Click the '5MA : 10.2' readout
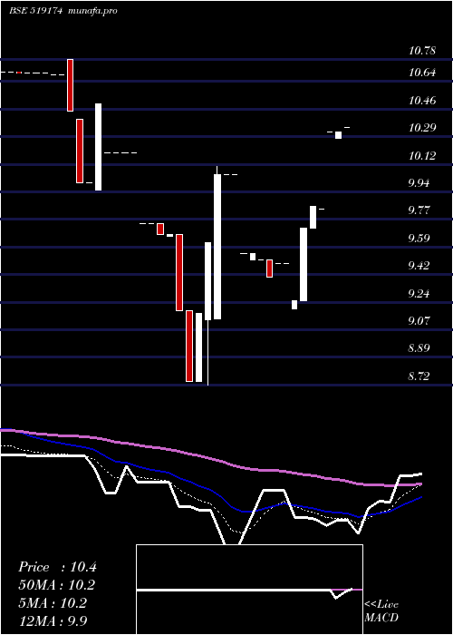This screenshot has width=453, height=635. [53, 603]
